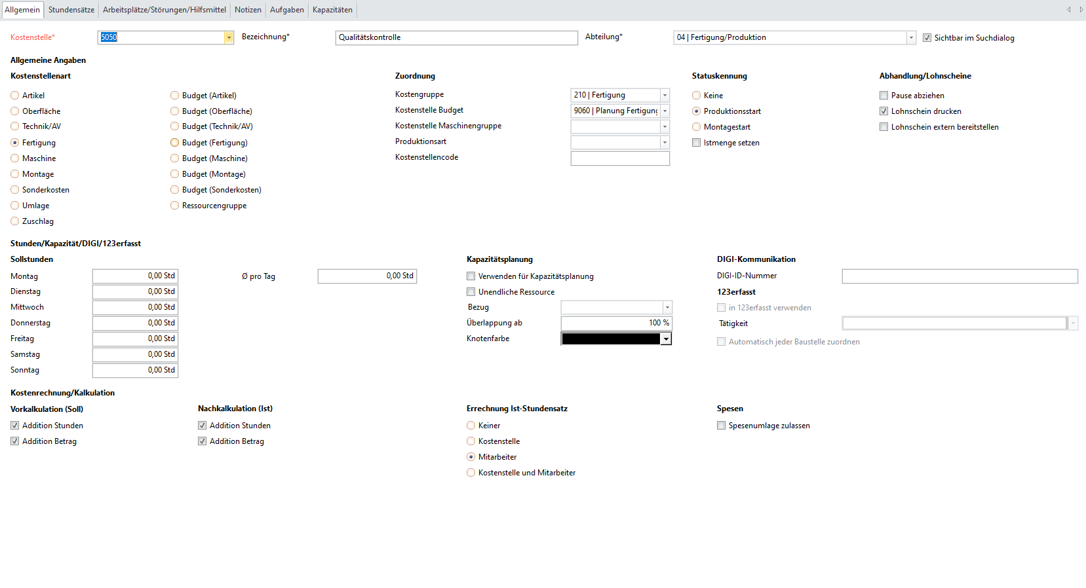Open the Kapazitäten tab
The height and width of the screenshot is (588, 1086).
332,10
